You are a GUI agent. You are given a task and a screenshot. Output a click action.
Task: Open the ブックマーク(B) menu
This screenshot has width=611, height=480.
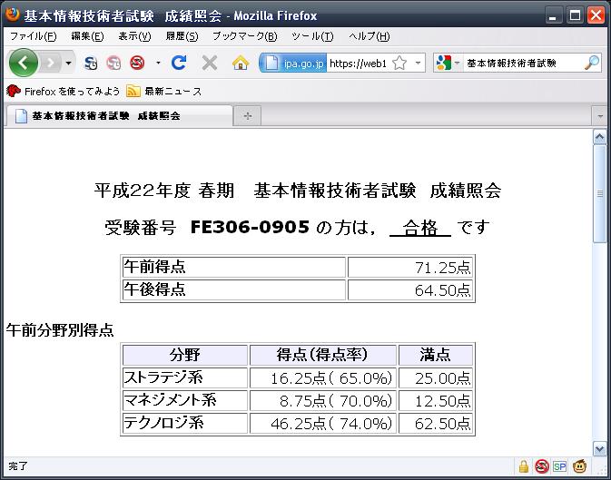[x=245, y=36]
